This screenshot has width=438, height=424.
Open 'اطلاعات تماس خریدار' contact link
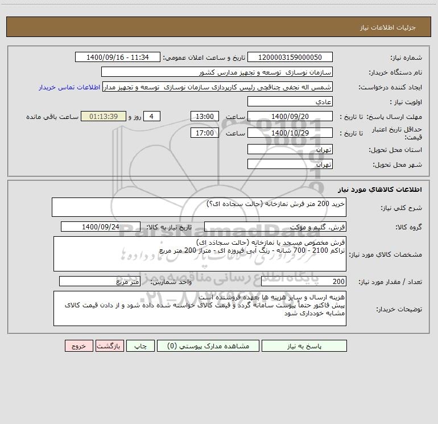(69, 87)
